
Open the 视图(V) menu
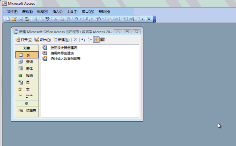42,12
